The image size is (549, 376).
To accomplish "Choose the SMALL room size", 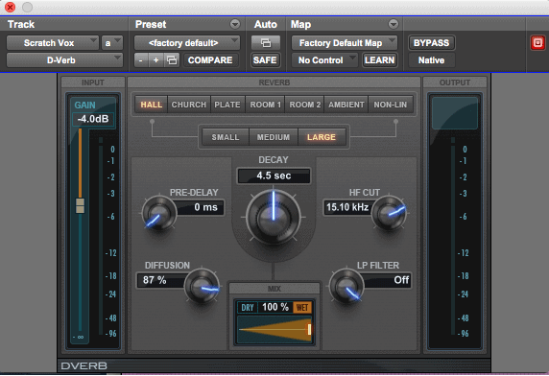I will coord(226,137).
